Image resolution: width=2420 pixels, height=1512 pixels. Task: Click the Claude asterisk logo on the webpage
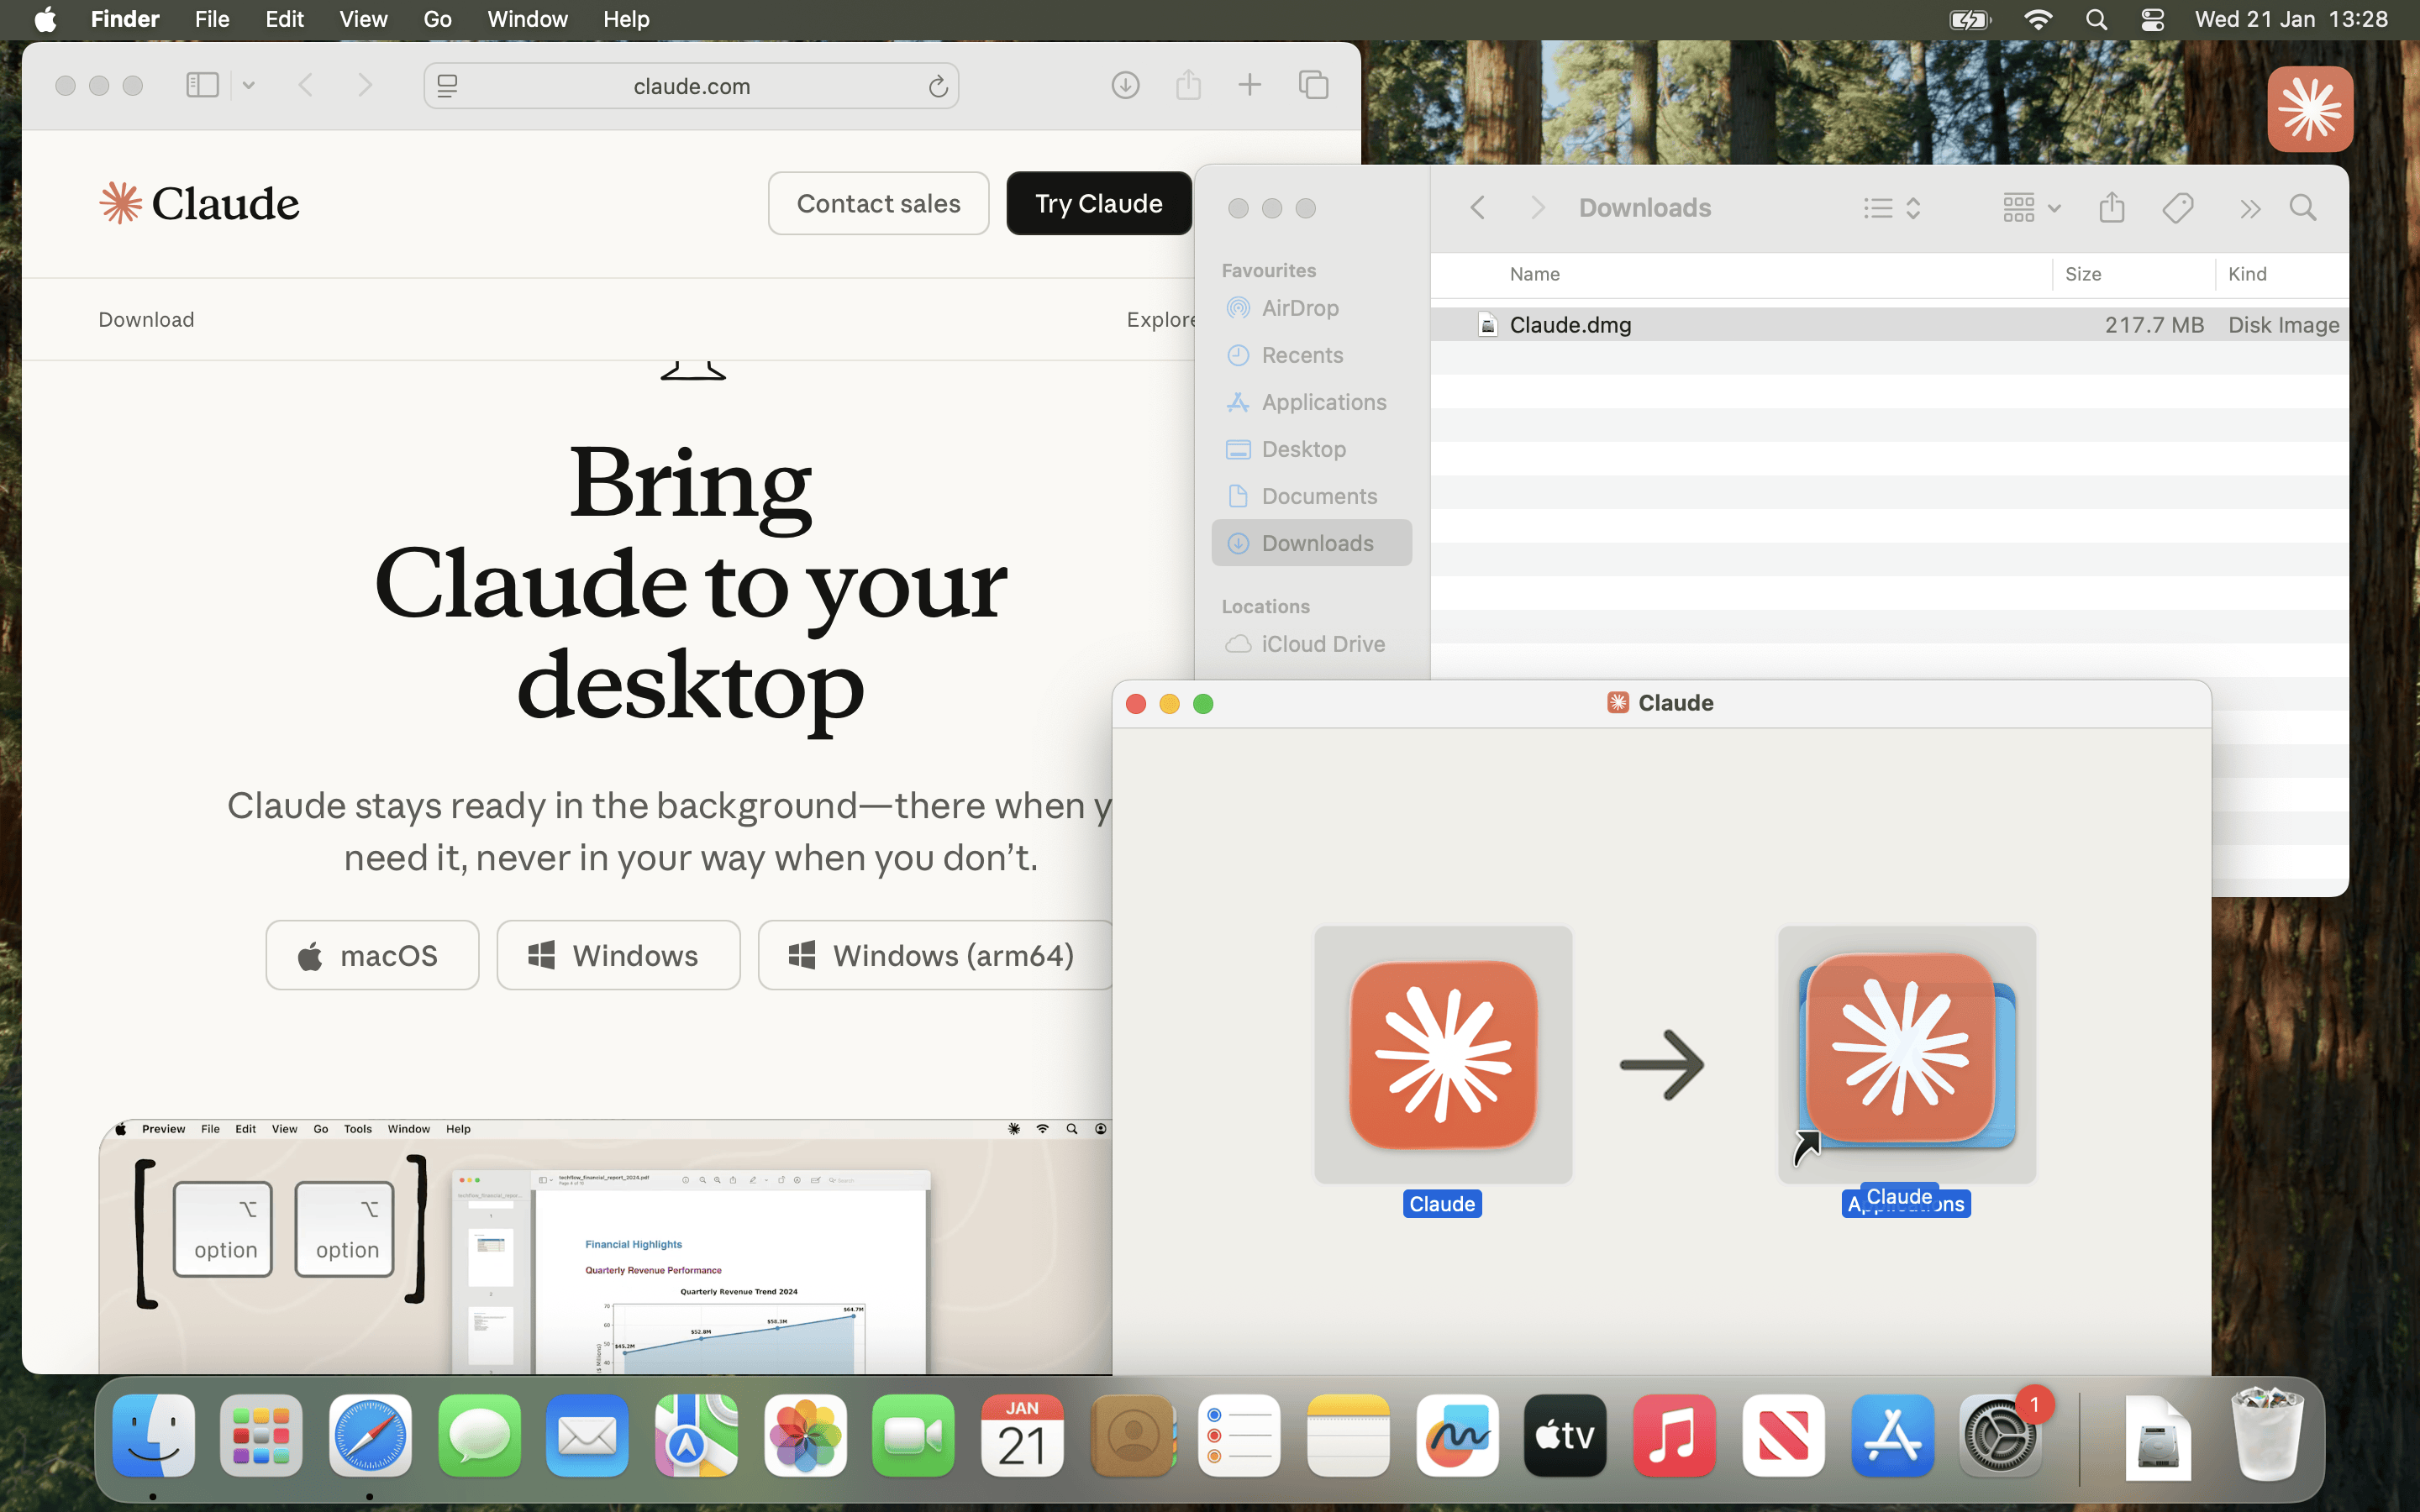(120, 202)
